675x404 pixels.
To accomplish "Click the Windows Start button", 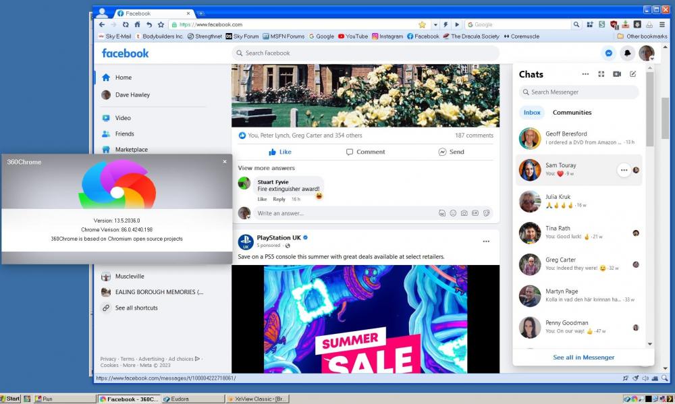I will point(11,399).
